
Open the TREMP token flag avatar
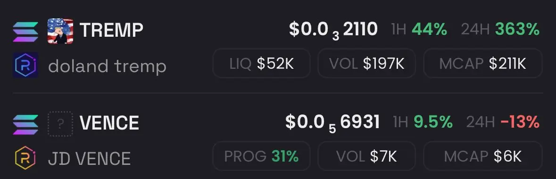tap(60, 31)
